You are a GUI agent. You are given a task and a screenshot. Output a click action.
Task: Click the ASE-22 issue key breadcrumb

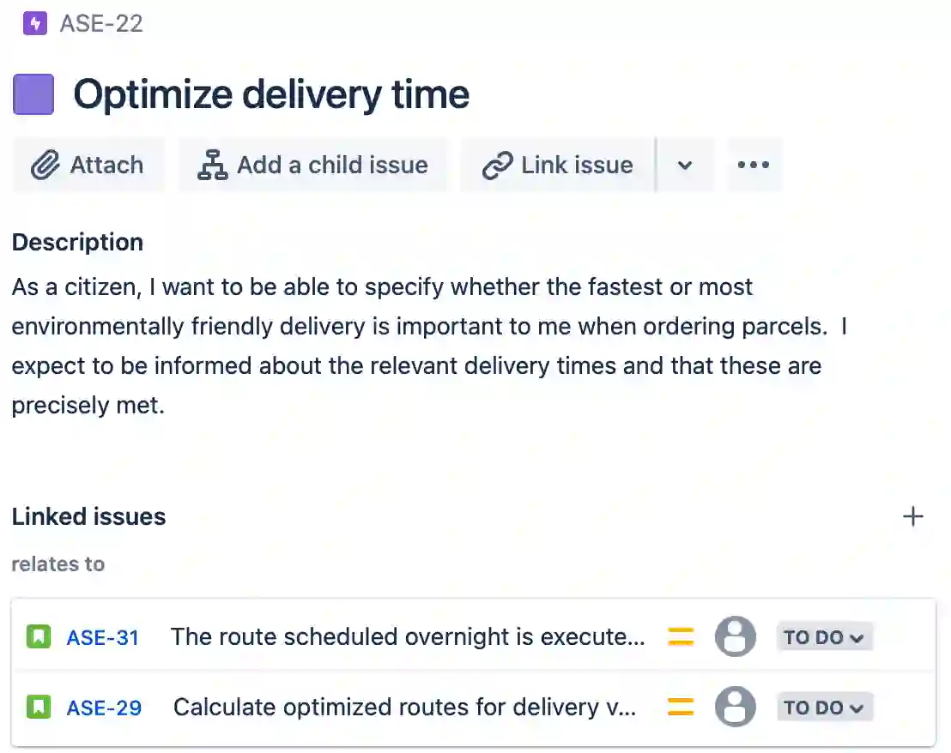(x=101, y=23)
